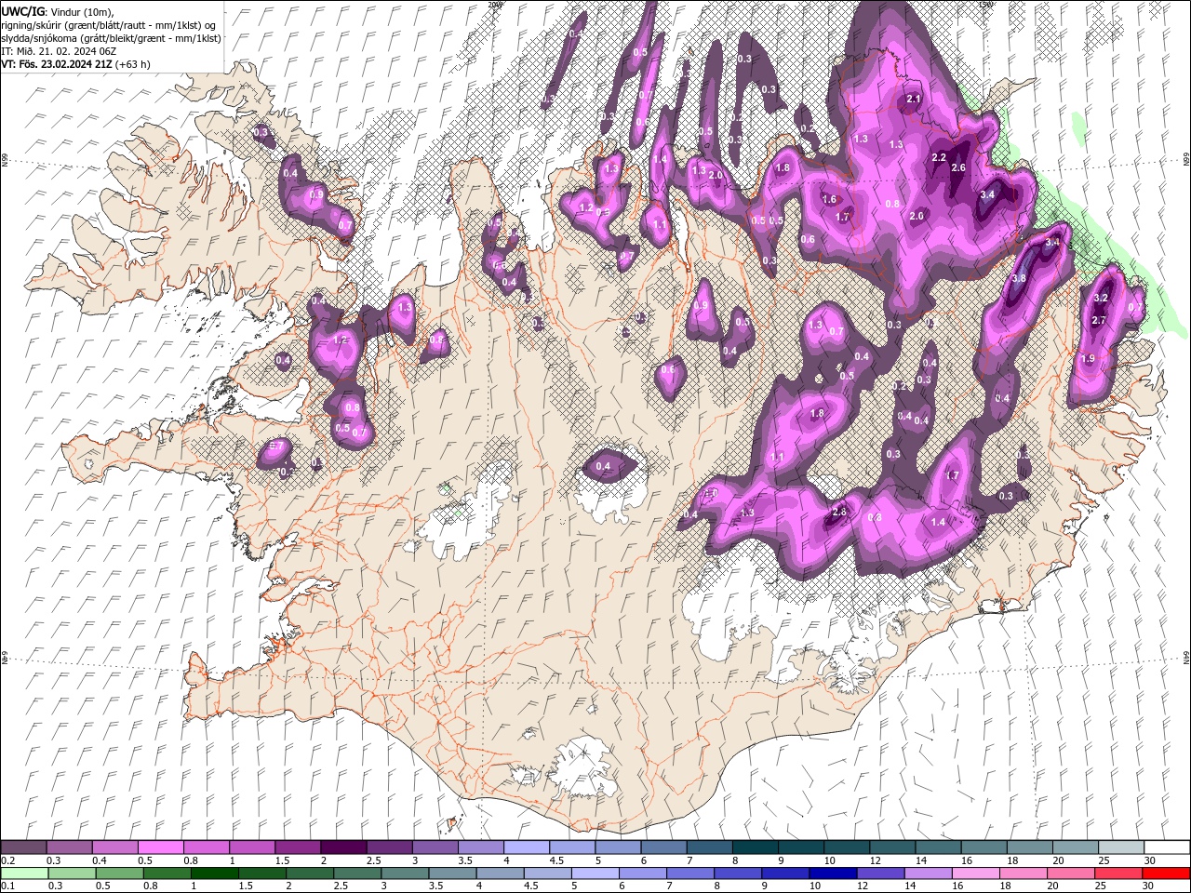Click the 0.2 label in the snow legend
This screenshot has height=893, width=1191.
coord(7,860)
